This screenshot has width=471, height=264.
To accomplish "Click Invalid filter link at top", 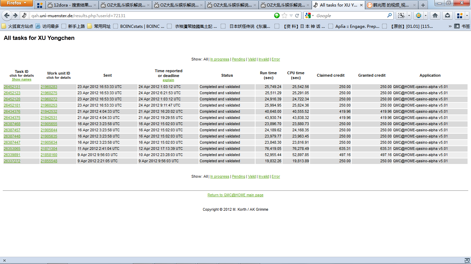I will point(264,59).
